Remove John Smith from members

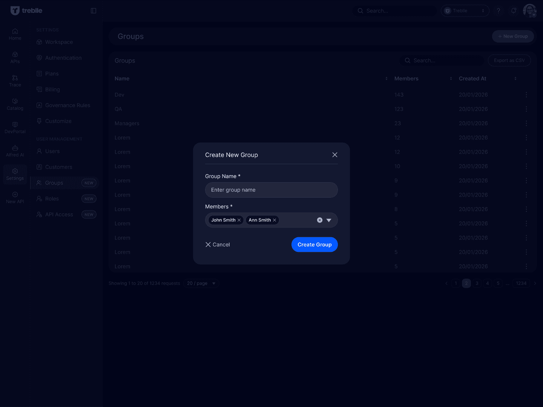pos(239,220)
